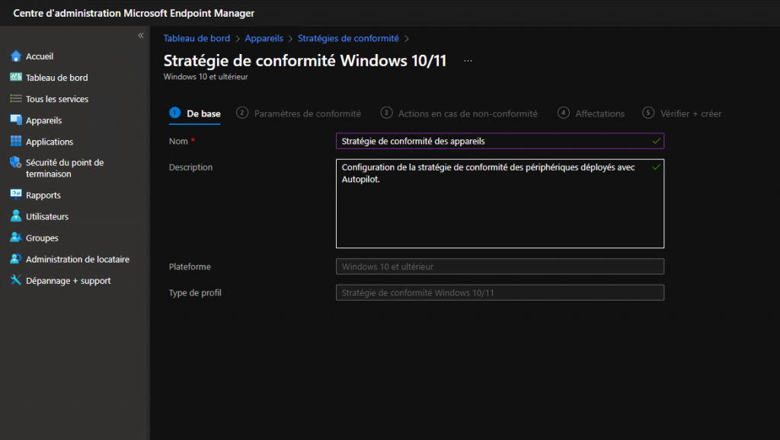This screenshot has width=780, height=440.
Task: Click the Plateforme label
Action: coord(190,266)
